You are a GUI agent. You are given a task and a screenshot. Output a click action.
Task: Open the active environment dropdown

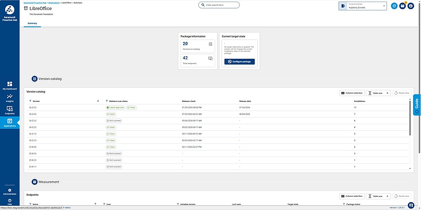(363, 6)
